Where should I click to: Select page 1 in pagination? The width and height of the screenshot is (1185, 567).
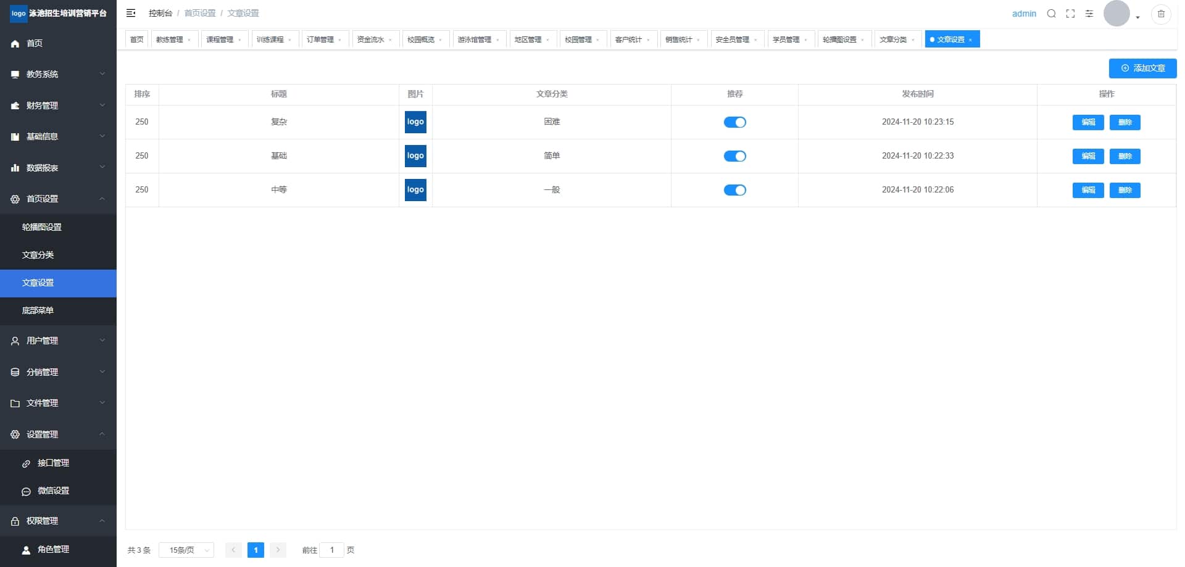pos(256,550)
